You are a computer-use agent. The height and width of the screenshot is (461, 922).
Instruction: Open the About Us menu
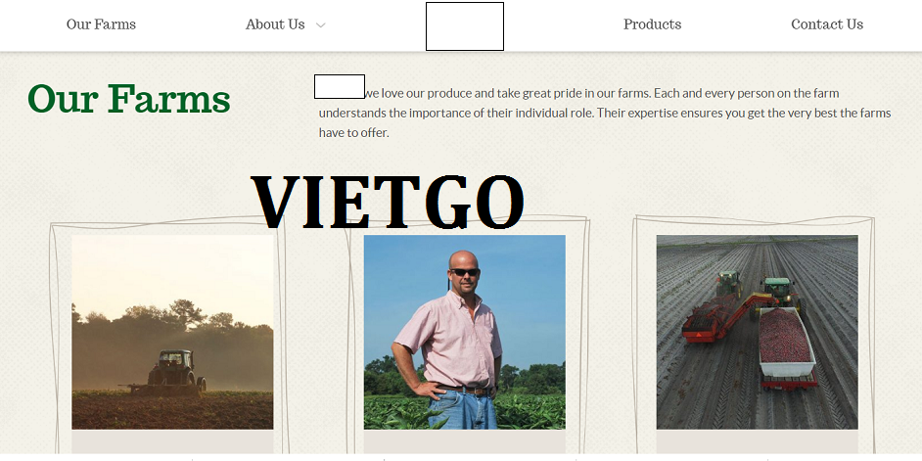coord(275,24)
